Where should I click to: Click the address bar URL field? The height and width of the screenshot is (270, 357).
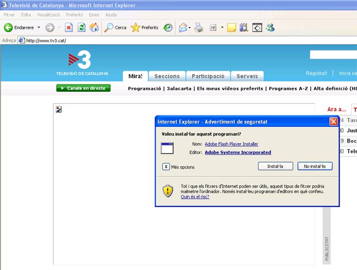[187, 41]
